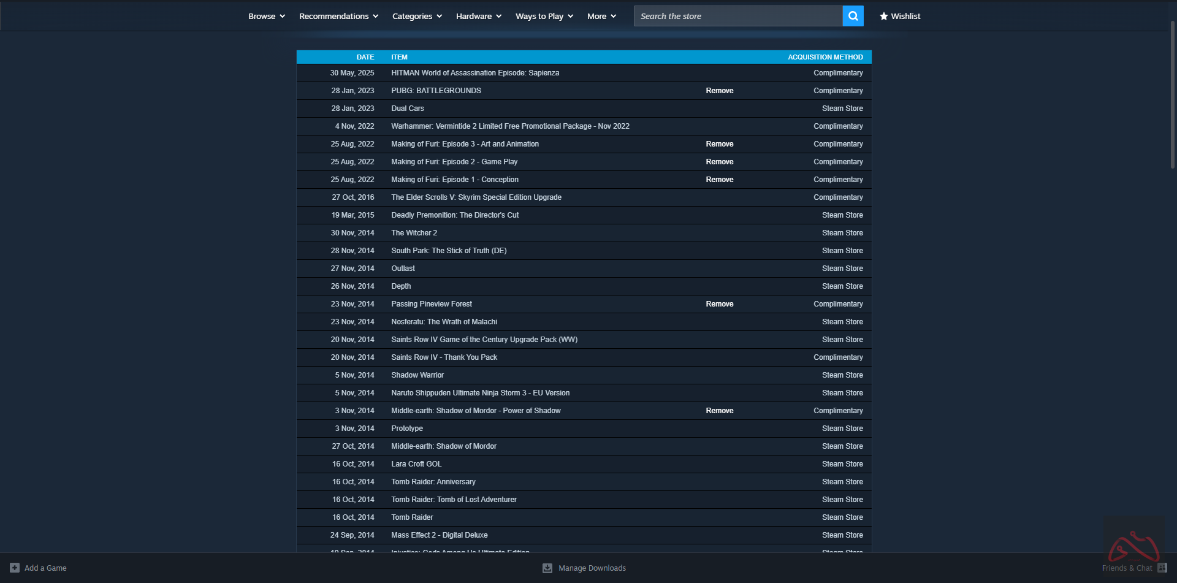Click the Search the store field
This screenshot has height=583, width=1177.
738,16
